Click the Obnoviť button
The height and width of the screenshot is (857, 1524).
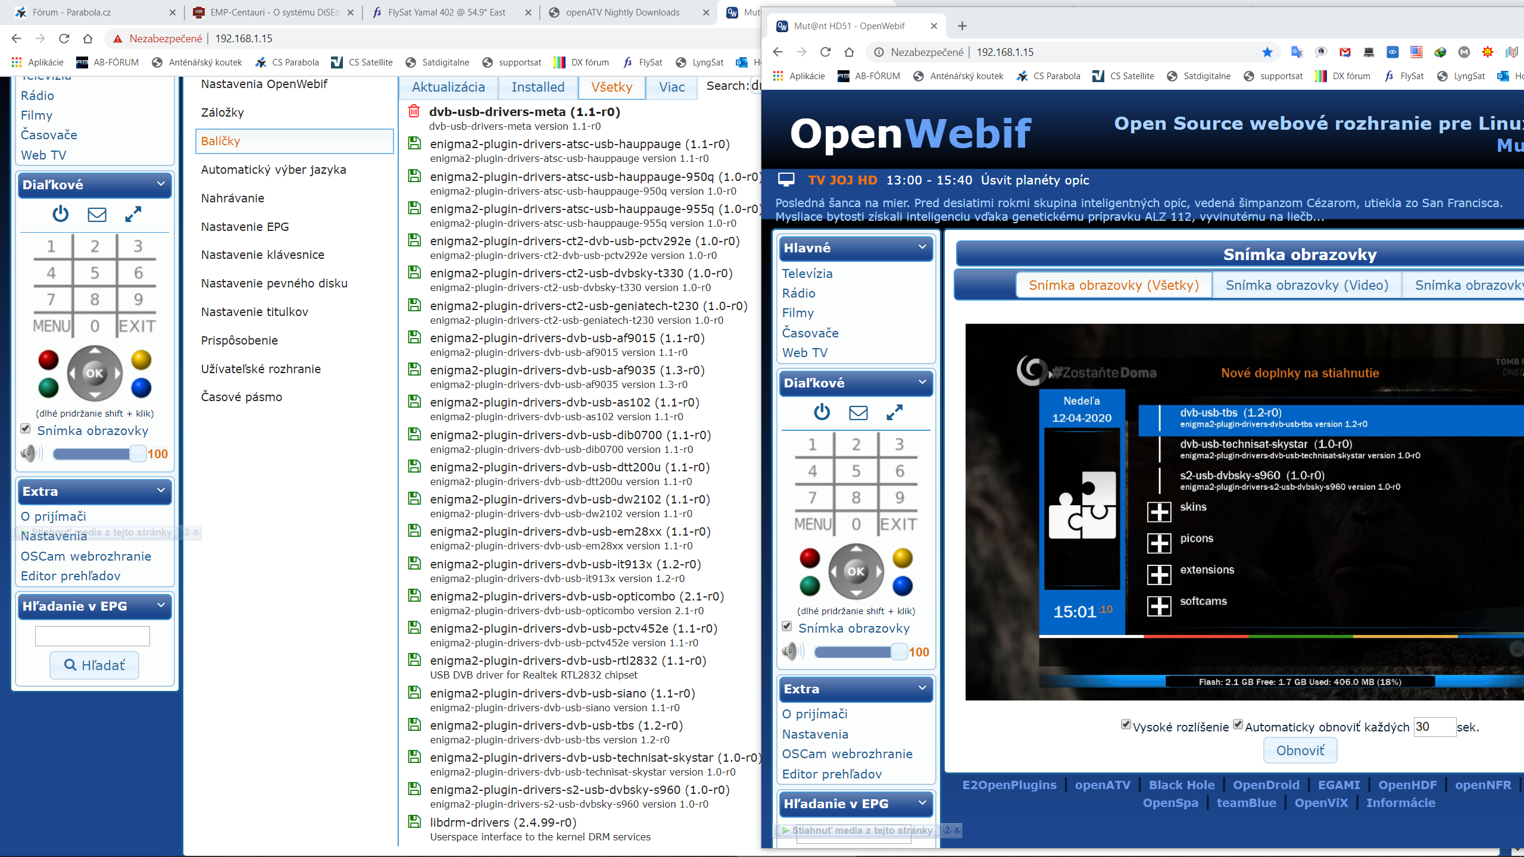pyautogui.click(x=1300, y=750)
